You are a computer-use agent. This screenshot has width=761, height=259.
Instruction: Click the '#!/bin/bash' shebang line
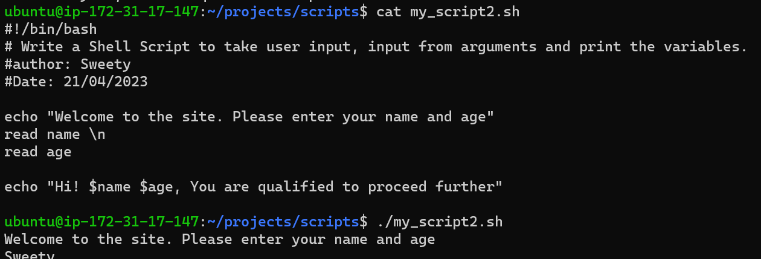coord(51,29)
